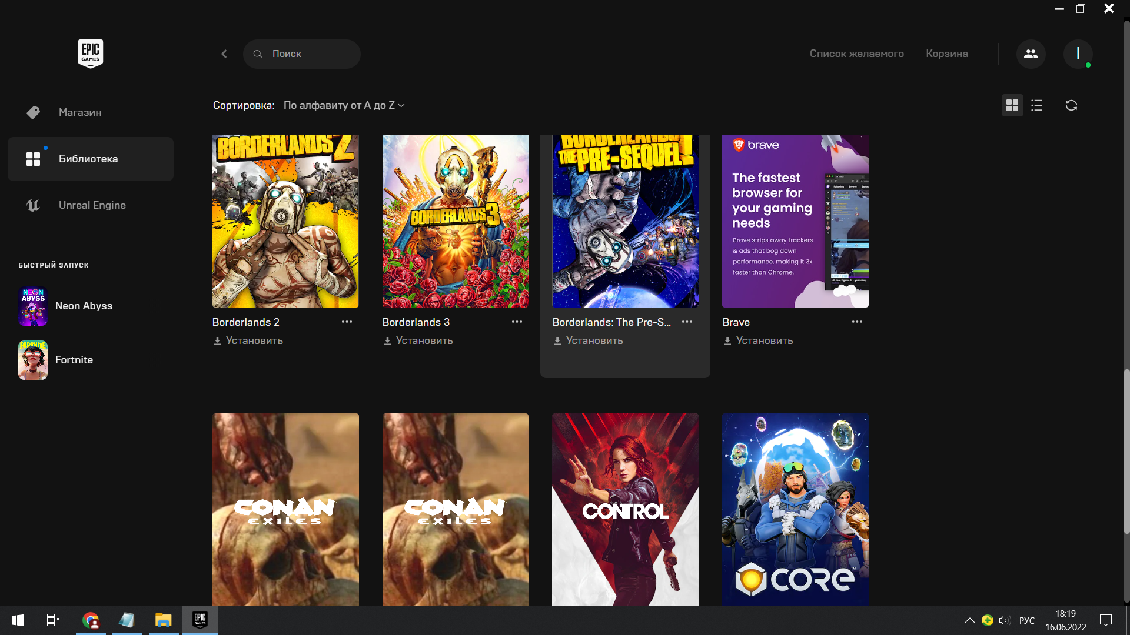Click the volume tray icon
Viewport: 1130px width, 635px height.
[x=1005, y=620]
